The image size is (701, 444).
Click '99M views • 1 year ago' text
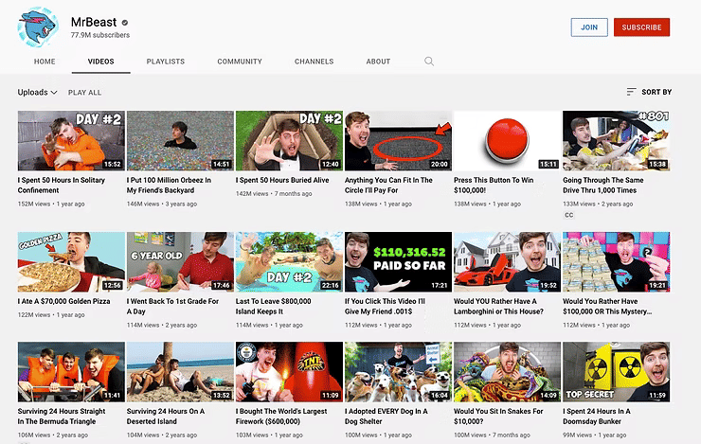pyautogui.click(x=595, y=435)
